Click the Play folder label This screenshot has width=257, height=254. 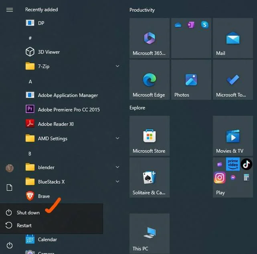click(x=220, y=193)
